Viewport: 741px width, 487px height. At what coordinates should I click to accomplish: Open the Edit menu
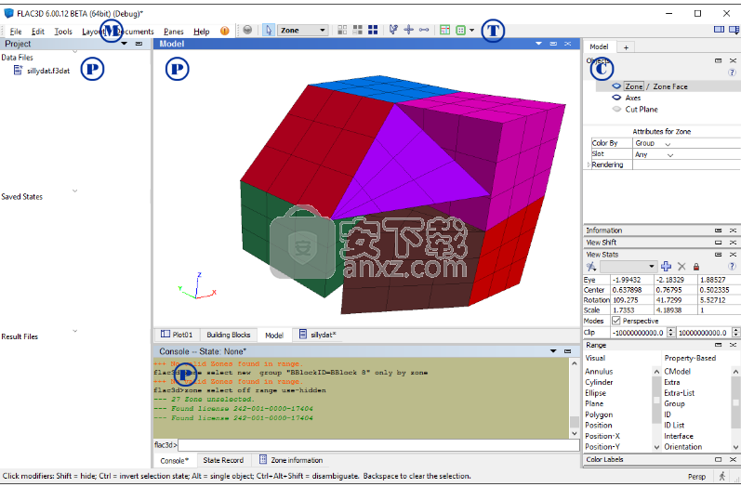38,32
